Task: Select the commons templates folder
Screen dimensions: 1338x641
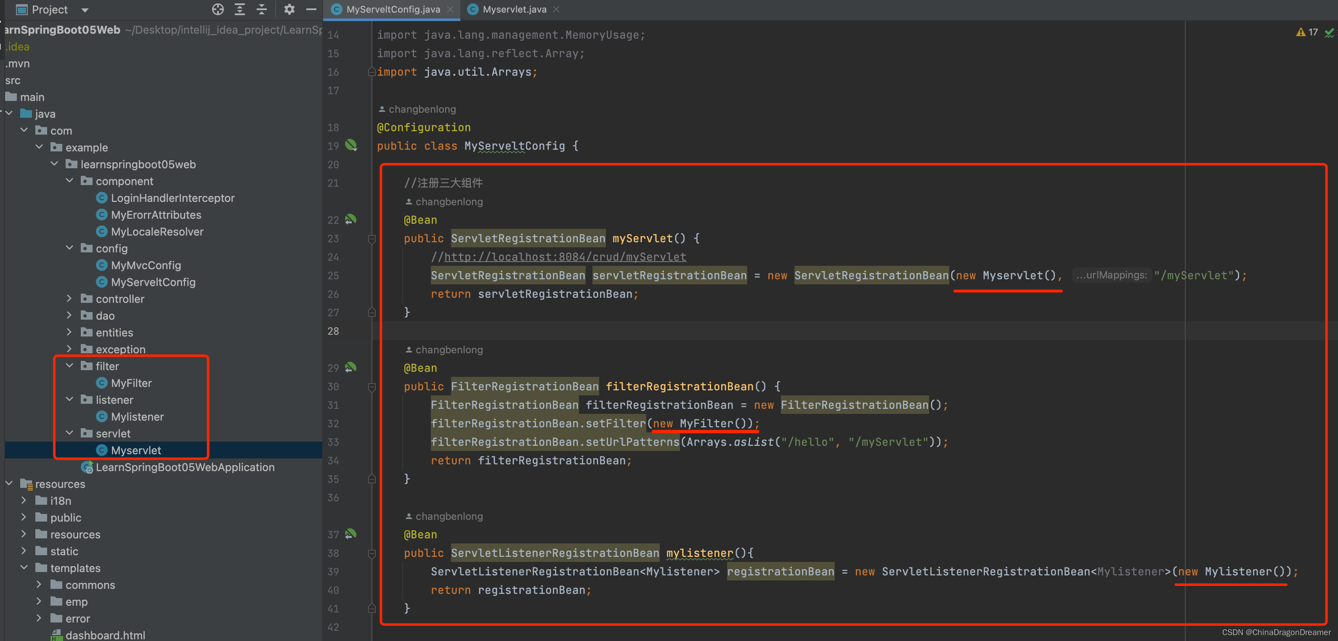Action: click(90, 584)
